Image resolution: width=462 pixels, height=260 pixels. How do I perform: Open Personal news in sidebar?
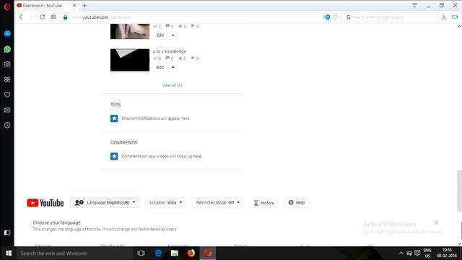point(7,110)
